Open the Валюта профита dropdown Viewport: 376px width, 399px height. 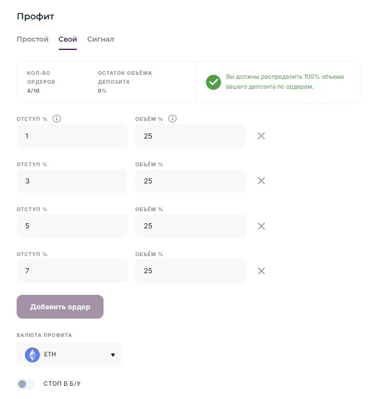click(x=69, y=355)
